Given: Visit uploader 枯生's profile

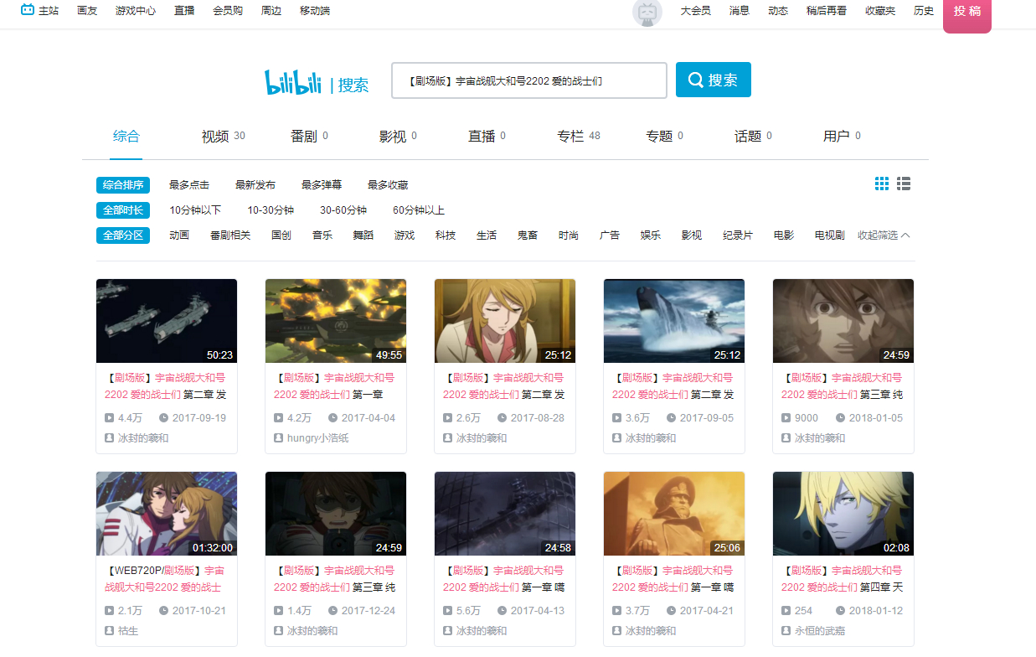Looking at the screenshot, I should pyautogui.click(x=128, y=631).
